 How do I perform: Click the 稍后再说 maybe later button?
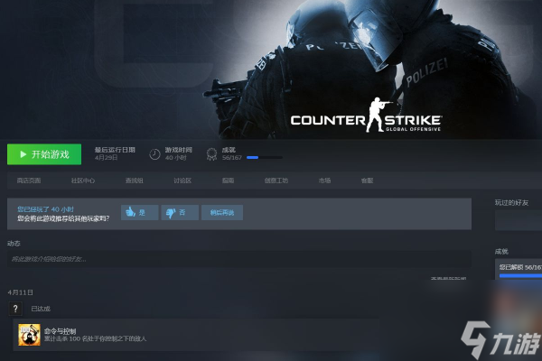pyautogui.click(x=222, y=212)
